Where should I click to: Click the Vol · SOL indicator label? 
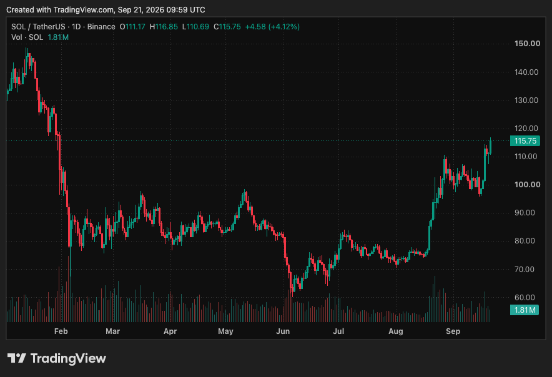point(27,37)
